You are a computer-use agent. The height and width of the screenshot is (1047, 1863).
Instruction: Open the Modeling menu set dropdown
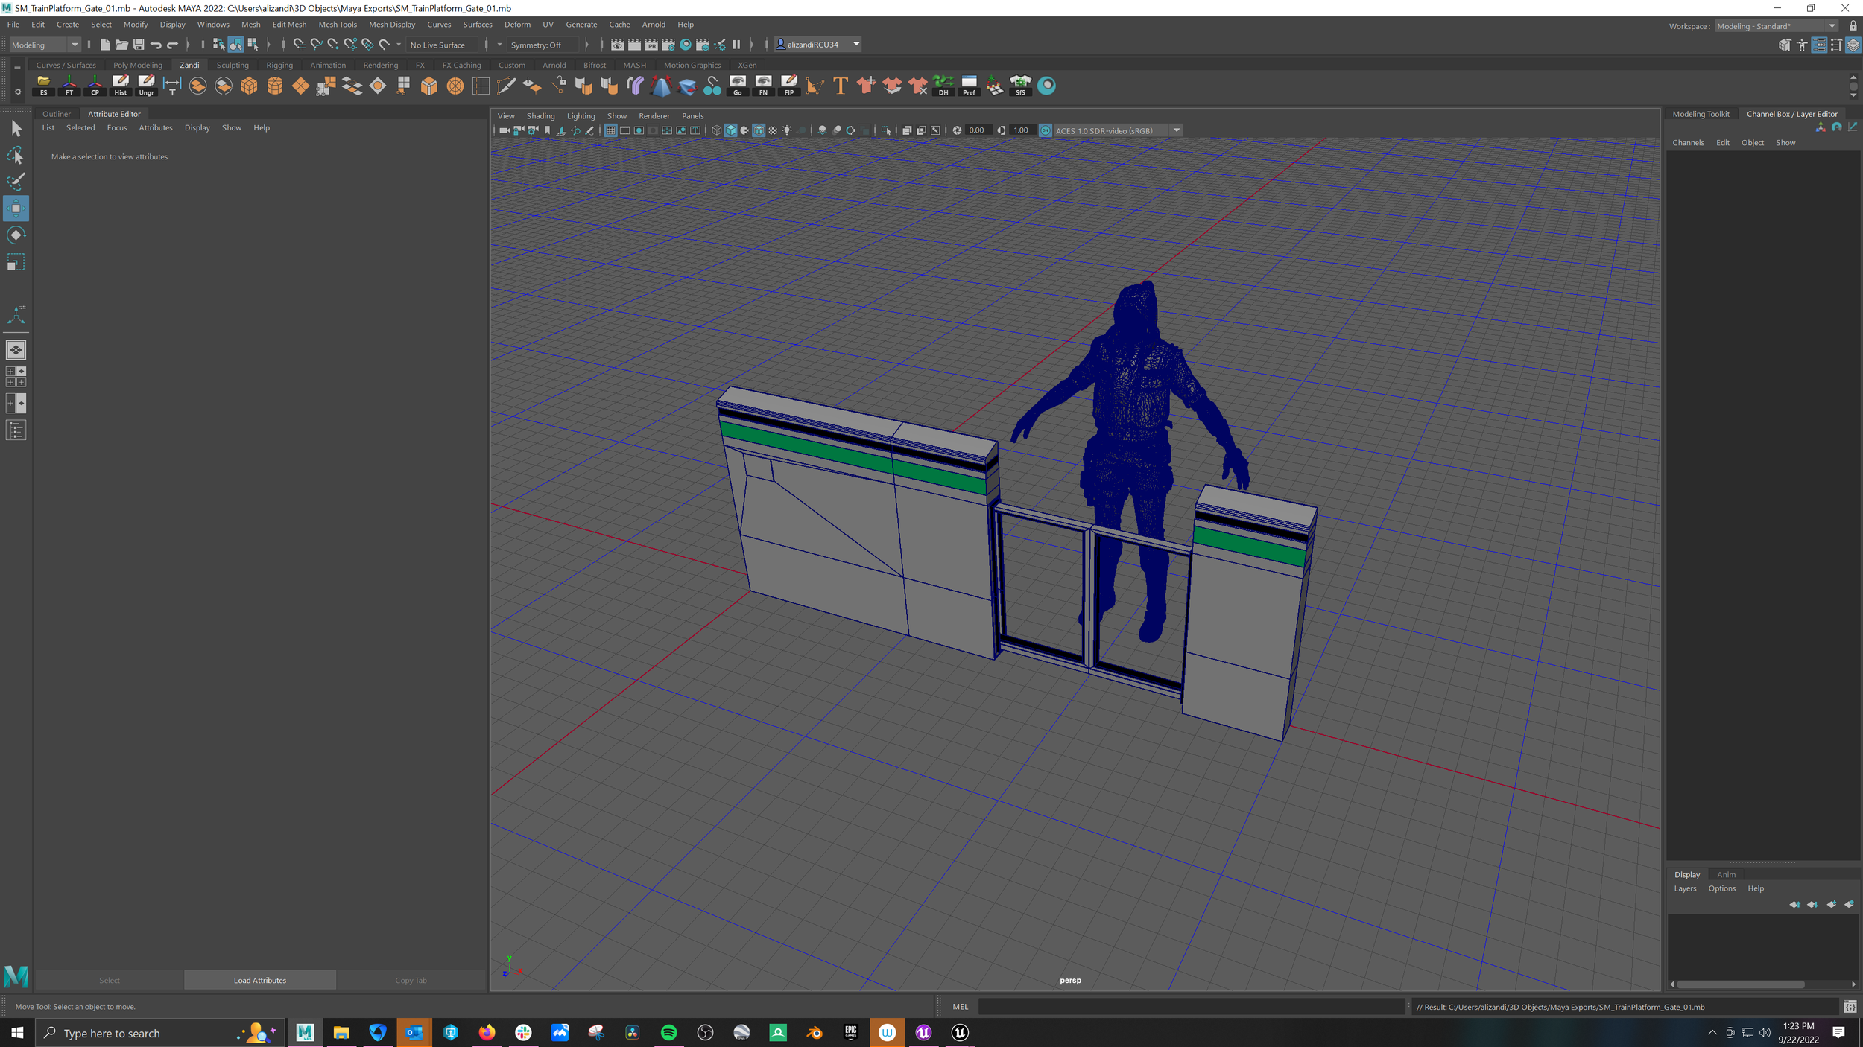45,45
